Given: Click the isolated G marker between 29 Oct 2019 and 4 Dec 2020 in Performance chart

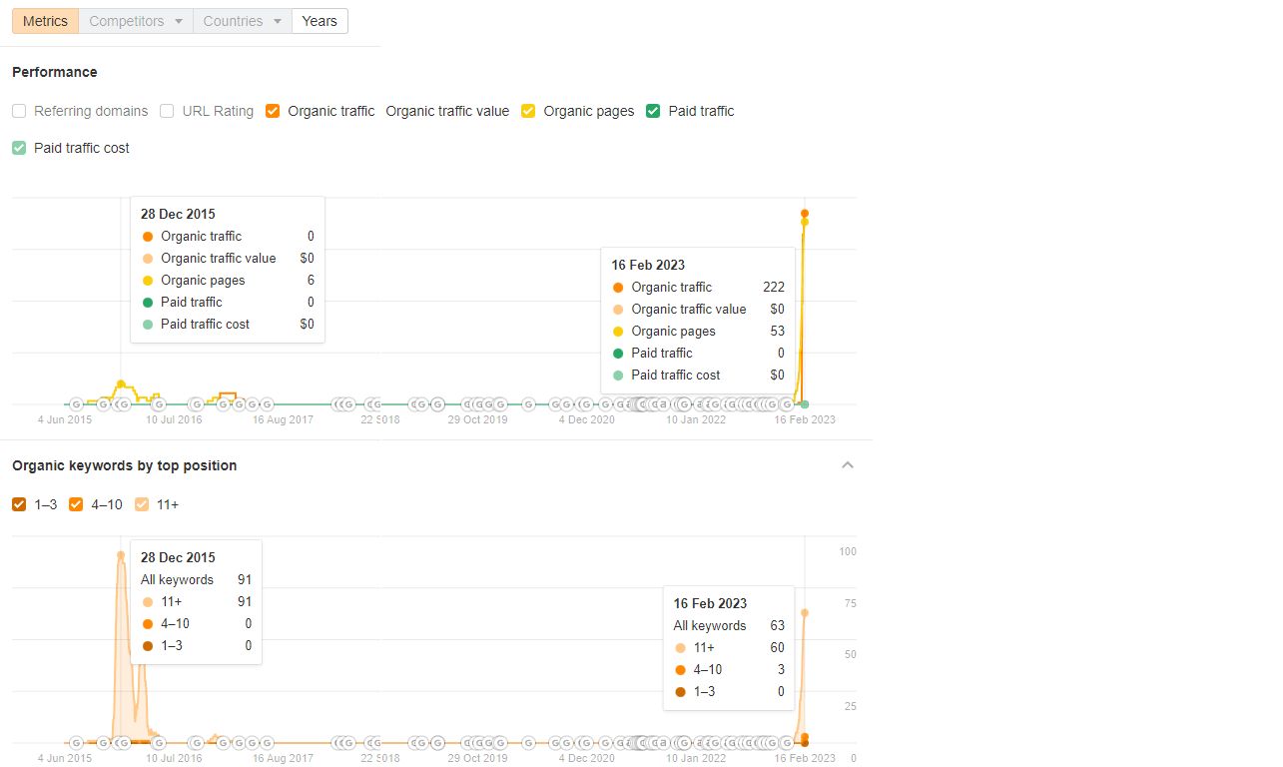Looking at the screenshot, I should click(x=528, y=404).
